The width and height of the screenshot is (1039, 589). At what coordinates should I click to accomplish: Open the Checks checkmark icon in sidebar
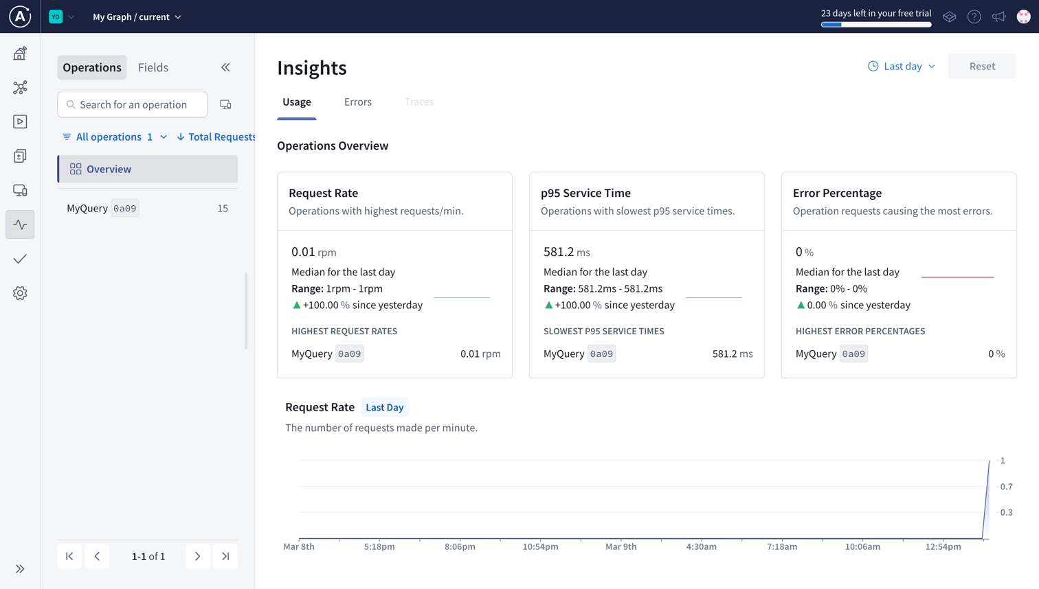pos(20,259)
